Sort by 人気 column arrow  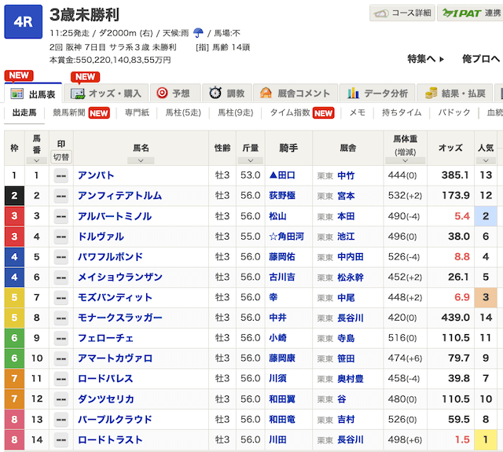coord(486,160)
